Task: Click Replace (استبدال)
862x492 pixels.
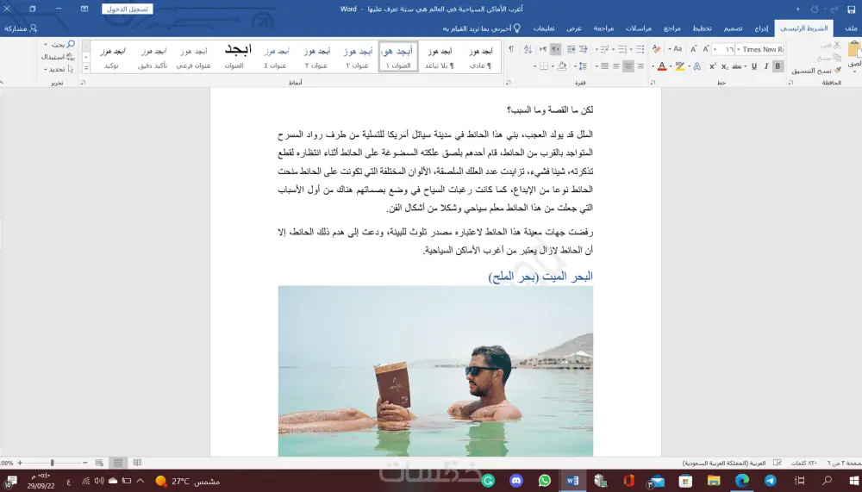Action: pos(58,57)
